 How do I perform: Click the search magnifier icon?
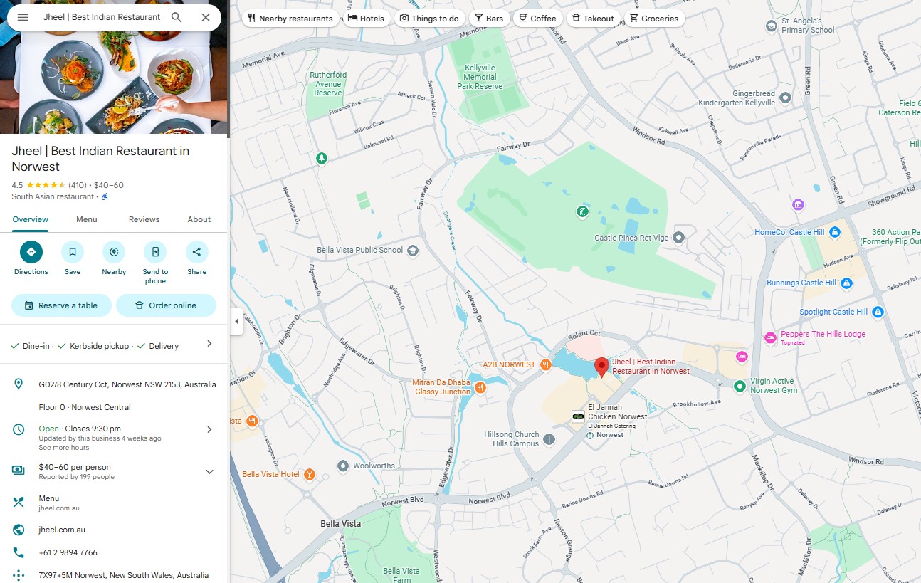tap(177, 17)
